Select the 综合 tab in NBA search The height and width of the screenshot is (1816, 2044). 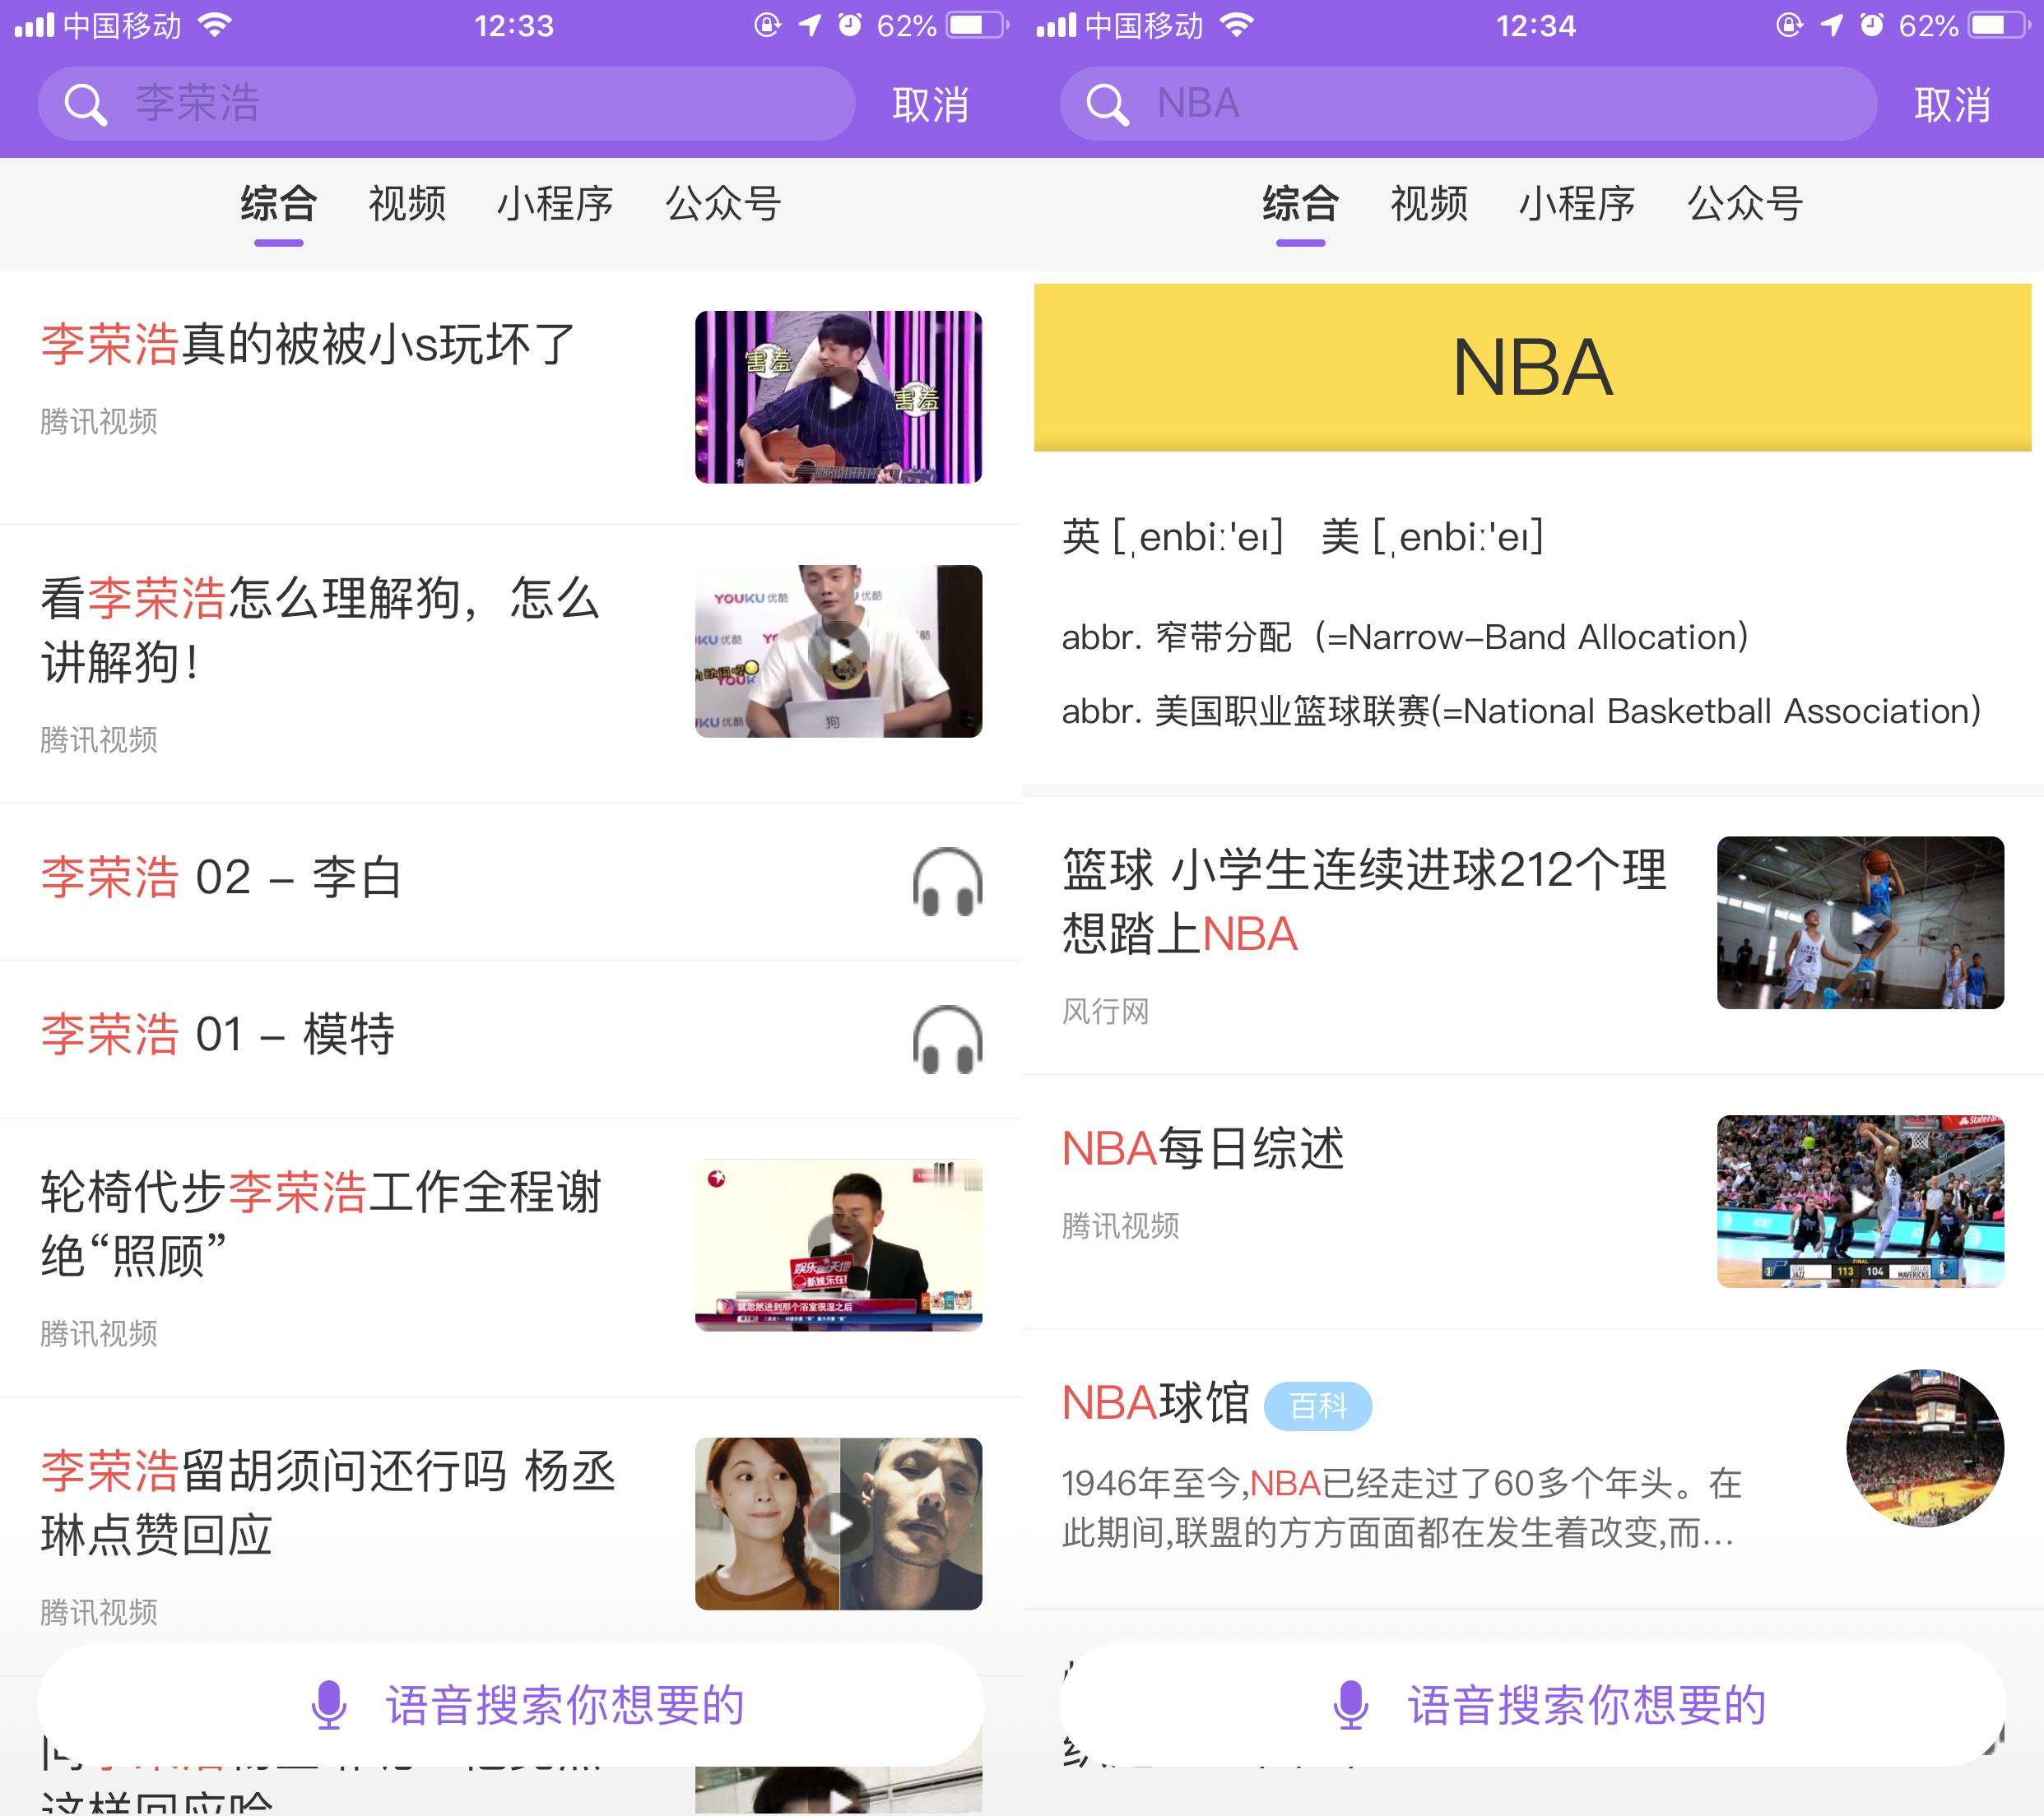(x=1301, y=204)
